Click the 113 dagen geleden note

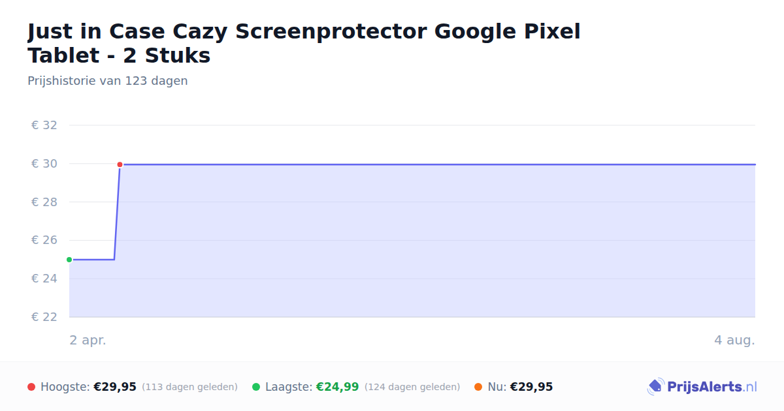point(189,387)
